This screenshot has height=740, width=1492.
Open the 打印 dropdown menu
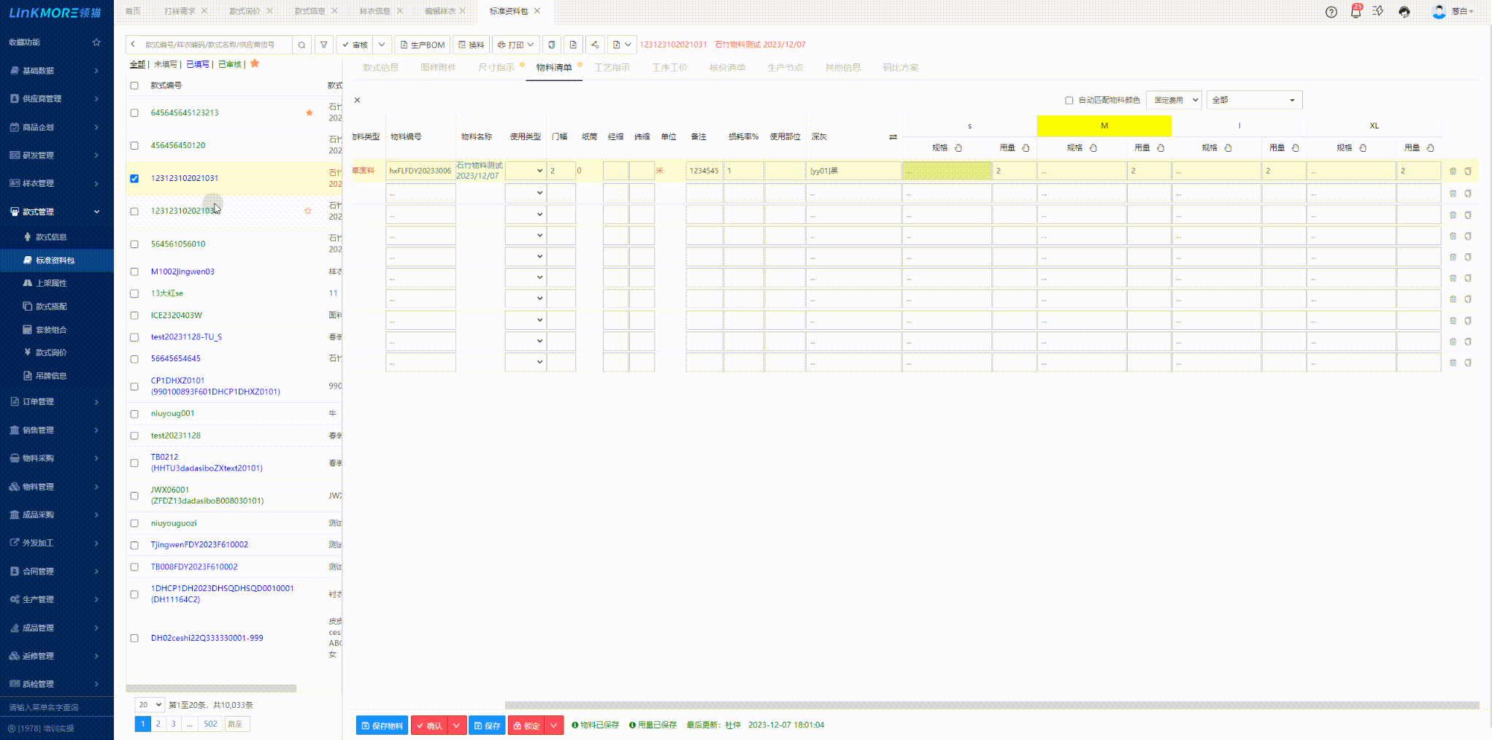[x=515, y=45]
